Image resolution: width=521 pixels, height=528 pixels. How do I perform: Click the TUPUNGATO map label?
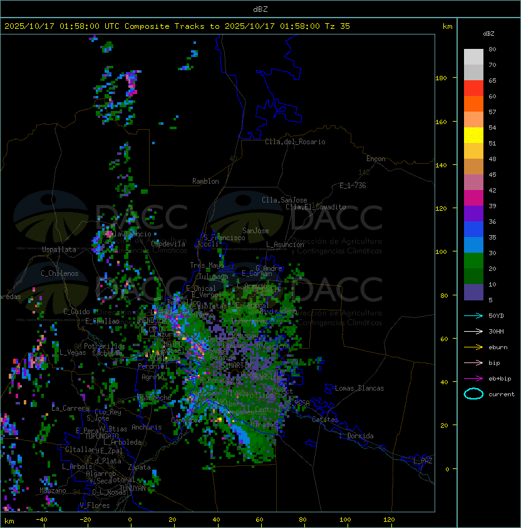(101, 436)
